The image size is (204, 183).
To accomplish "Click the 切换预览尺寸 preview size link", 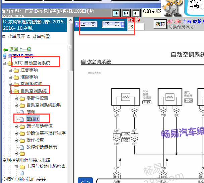I will tap(181, 27).
